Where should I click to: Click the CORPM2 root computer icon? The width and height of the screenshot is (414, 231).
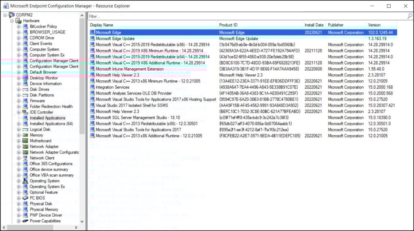[x=12, y=15]
